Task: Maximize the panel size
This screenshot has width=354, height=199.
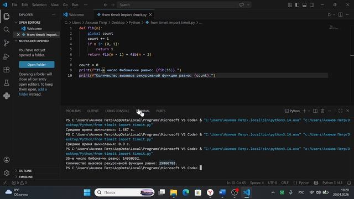Action: point(340,111)
